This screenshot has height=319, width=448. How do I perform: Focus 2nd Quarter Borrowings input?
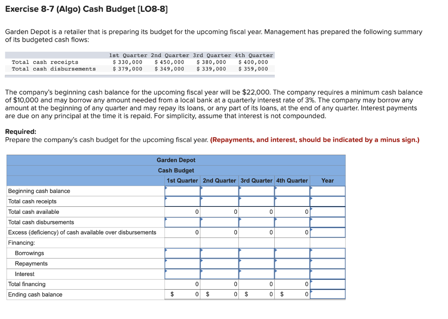coord(220,253)
